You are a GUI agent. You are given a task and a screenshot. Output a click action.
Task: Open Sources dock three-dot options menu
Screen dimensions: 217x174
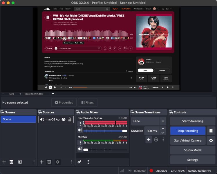coord(72,162)
